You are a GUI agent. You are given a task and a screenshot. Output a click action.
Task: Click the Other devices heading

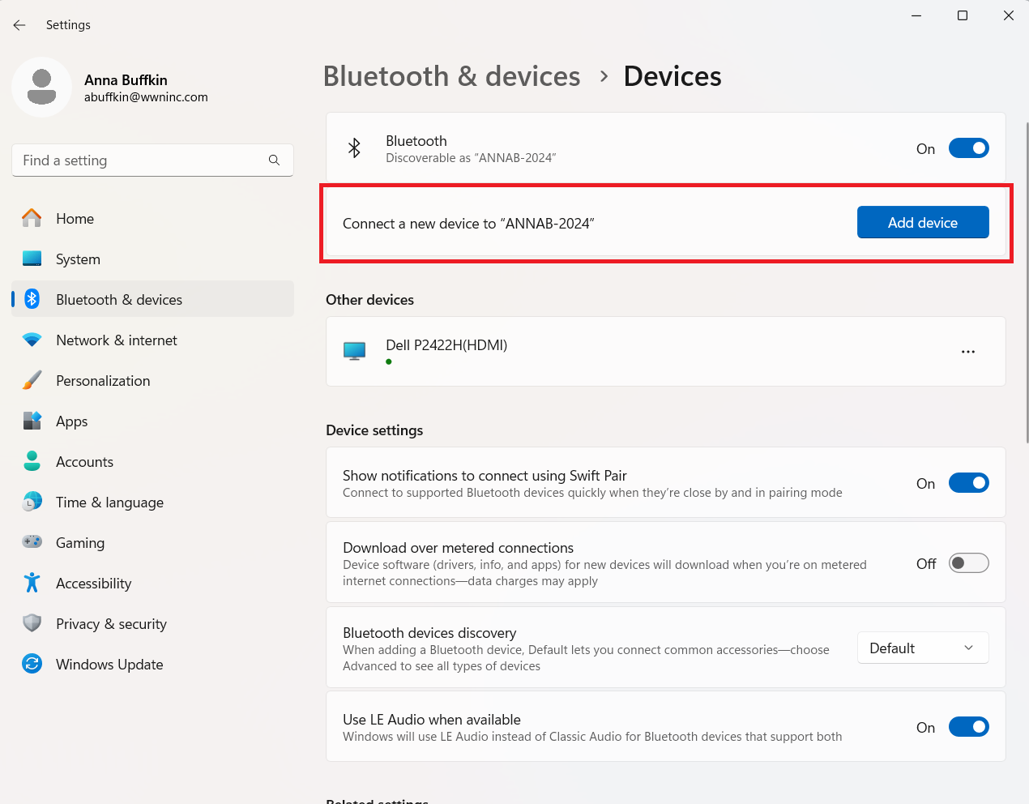[369, 300]
